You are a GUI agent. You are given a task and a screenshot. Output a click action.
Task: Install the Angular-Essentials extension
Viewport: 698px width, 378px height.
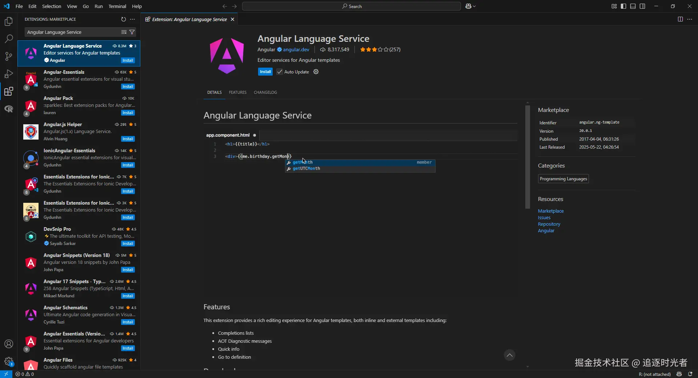[128, 87]
